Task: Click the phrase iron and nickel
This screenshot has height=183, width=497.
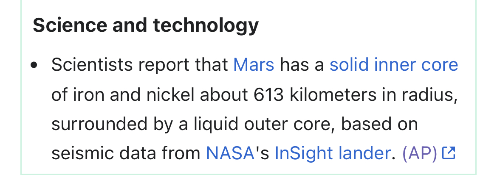Action: coord(133,94)
